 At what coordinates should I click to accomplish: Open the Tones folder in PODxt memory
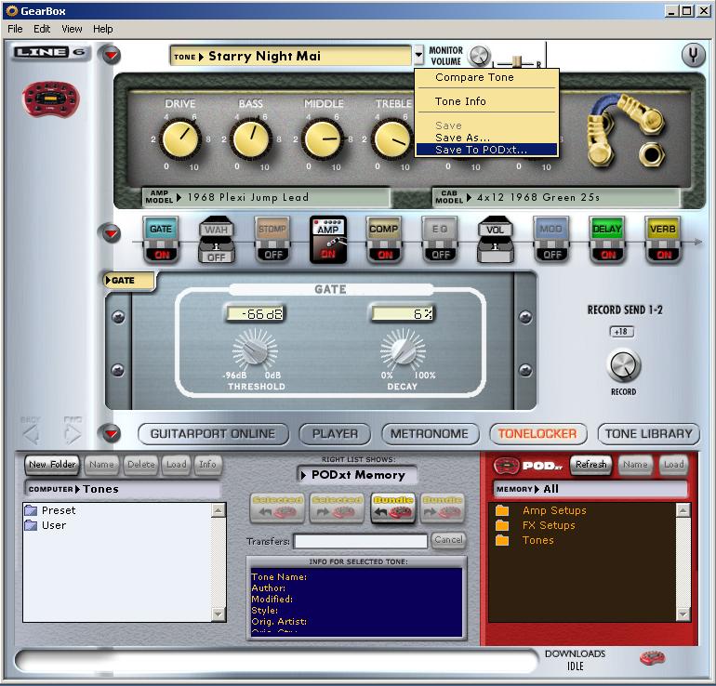point(524,540)
